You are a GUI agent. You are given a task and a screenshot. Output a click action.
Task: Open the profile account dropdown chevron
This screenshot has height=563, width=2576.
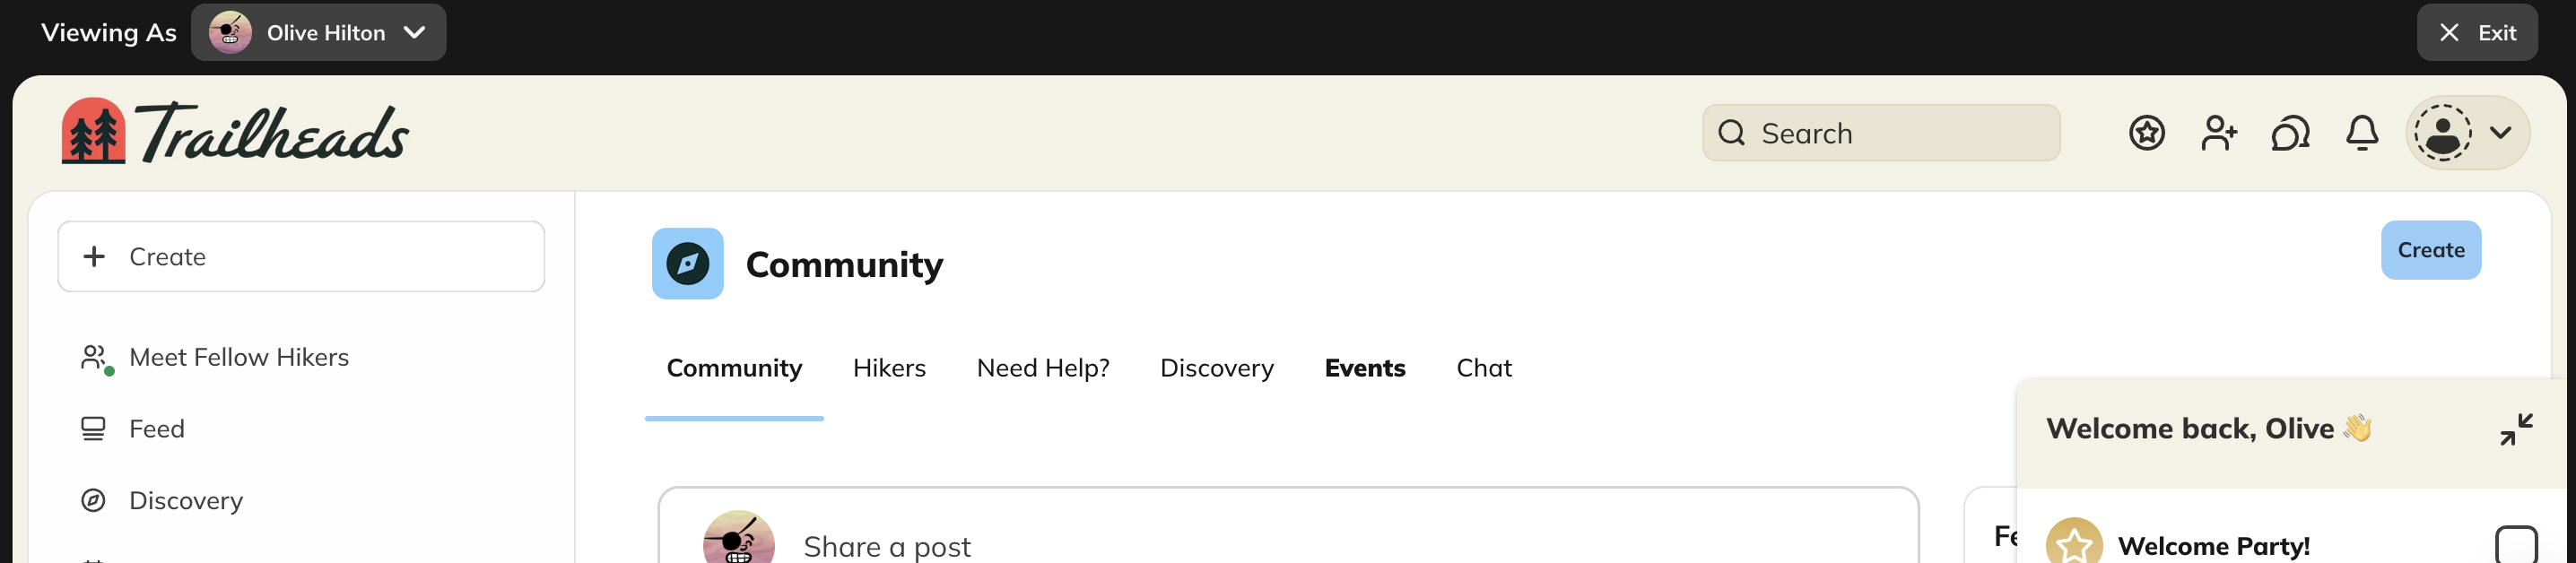coord(2502,132)
